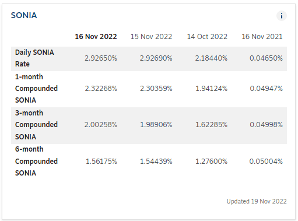Select the 16 Nov 2021 column header
The image size is (298, 221).
[x=262, y=37]
